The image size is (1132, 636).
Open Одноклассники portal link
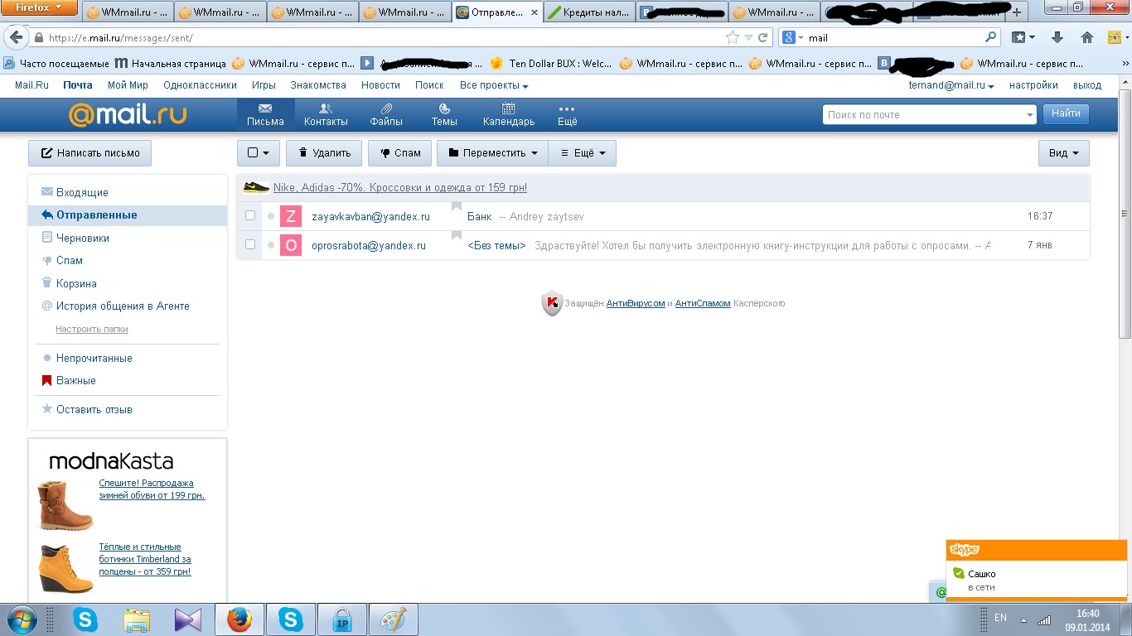(200, 85)
